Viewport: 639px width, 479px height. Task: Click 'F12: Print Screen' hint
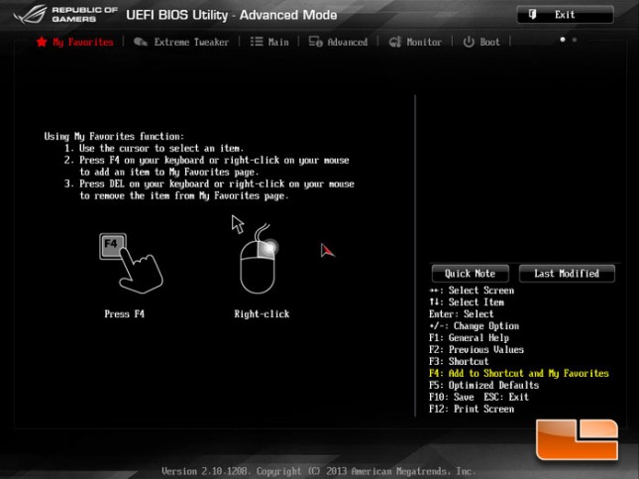tap(472, 409)
